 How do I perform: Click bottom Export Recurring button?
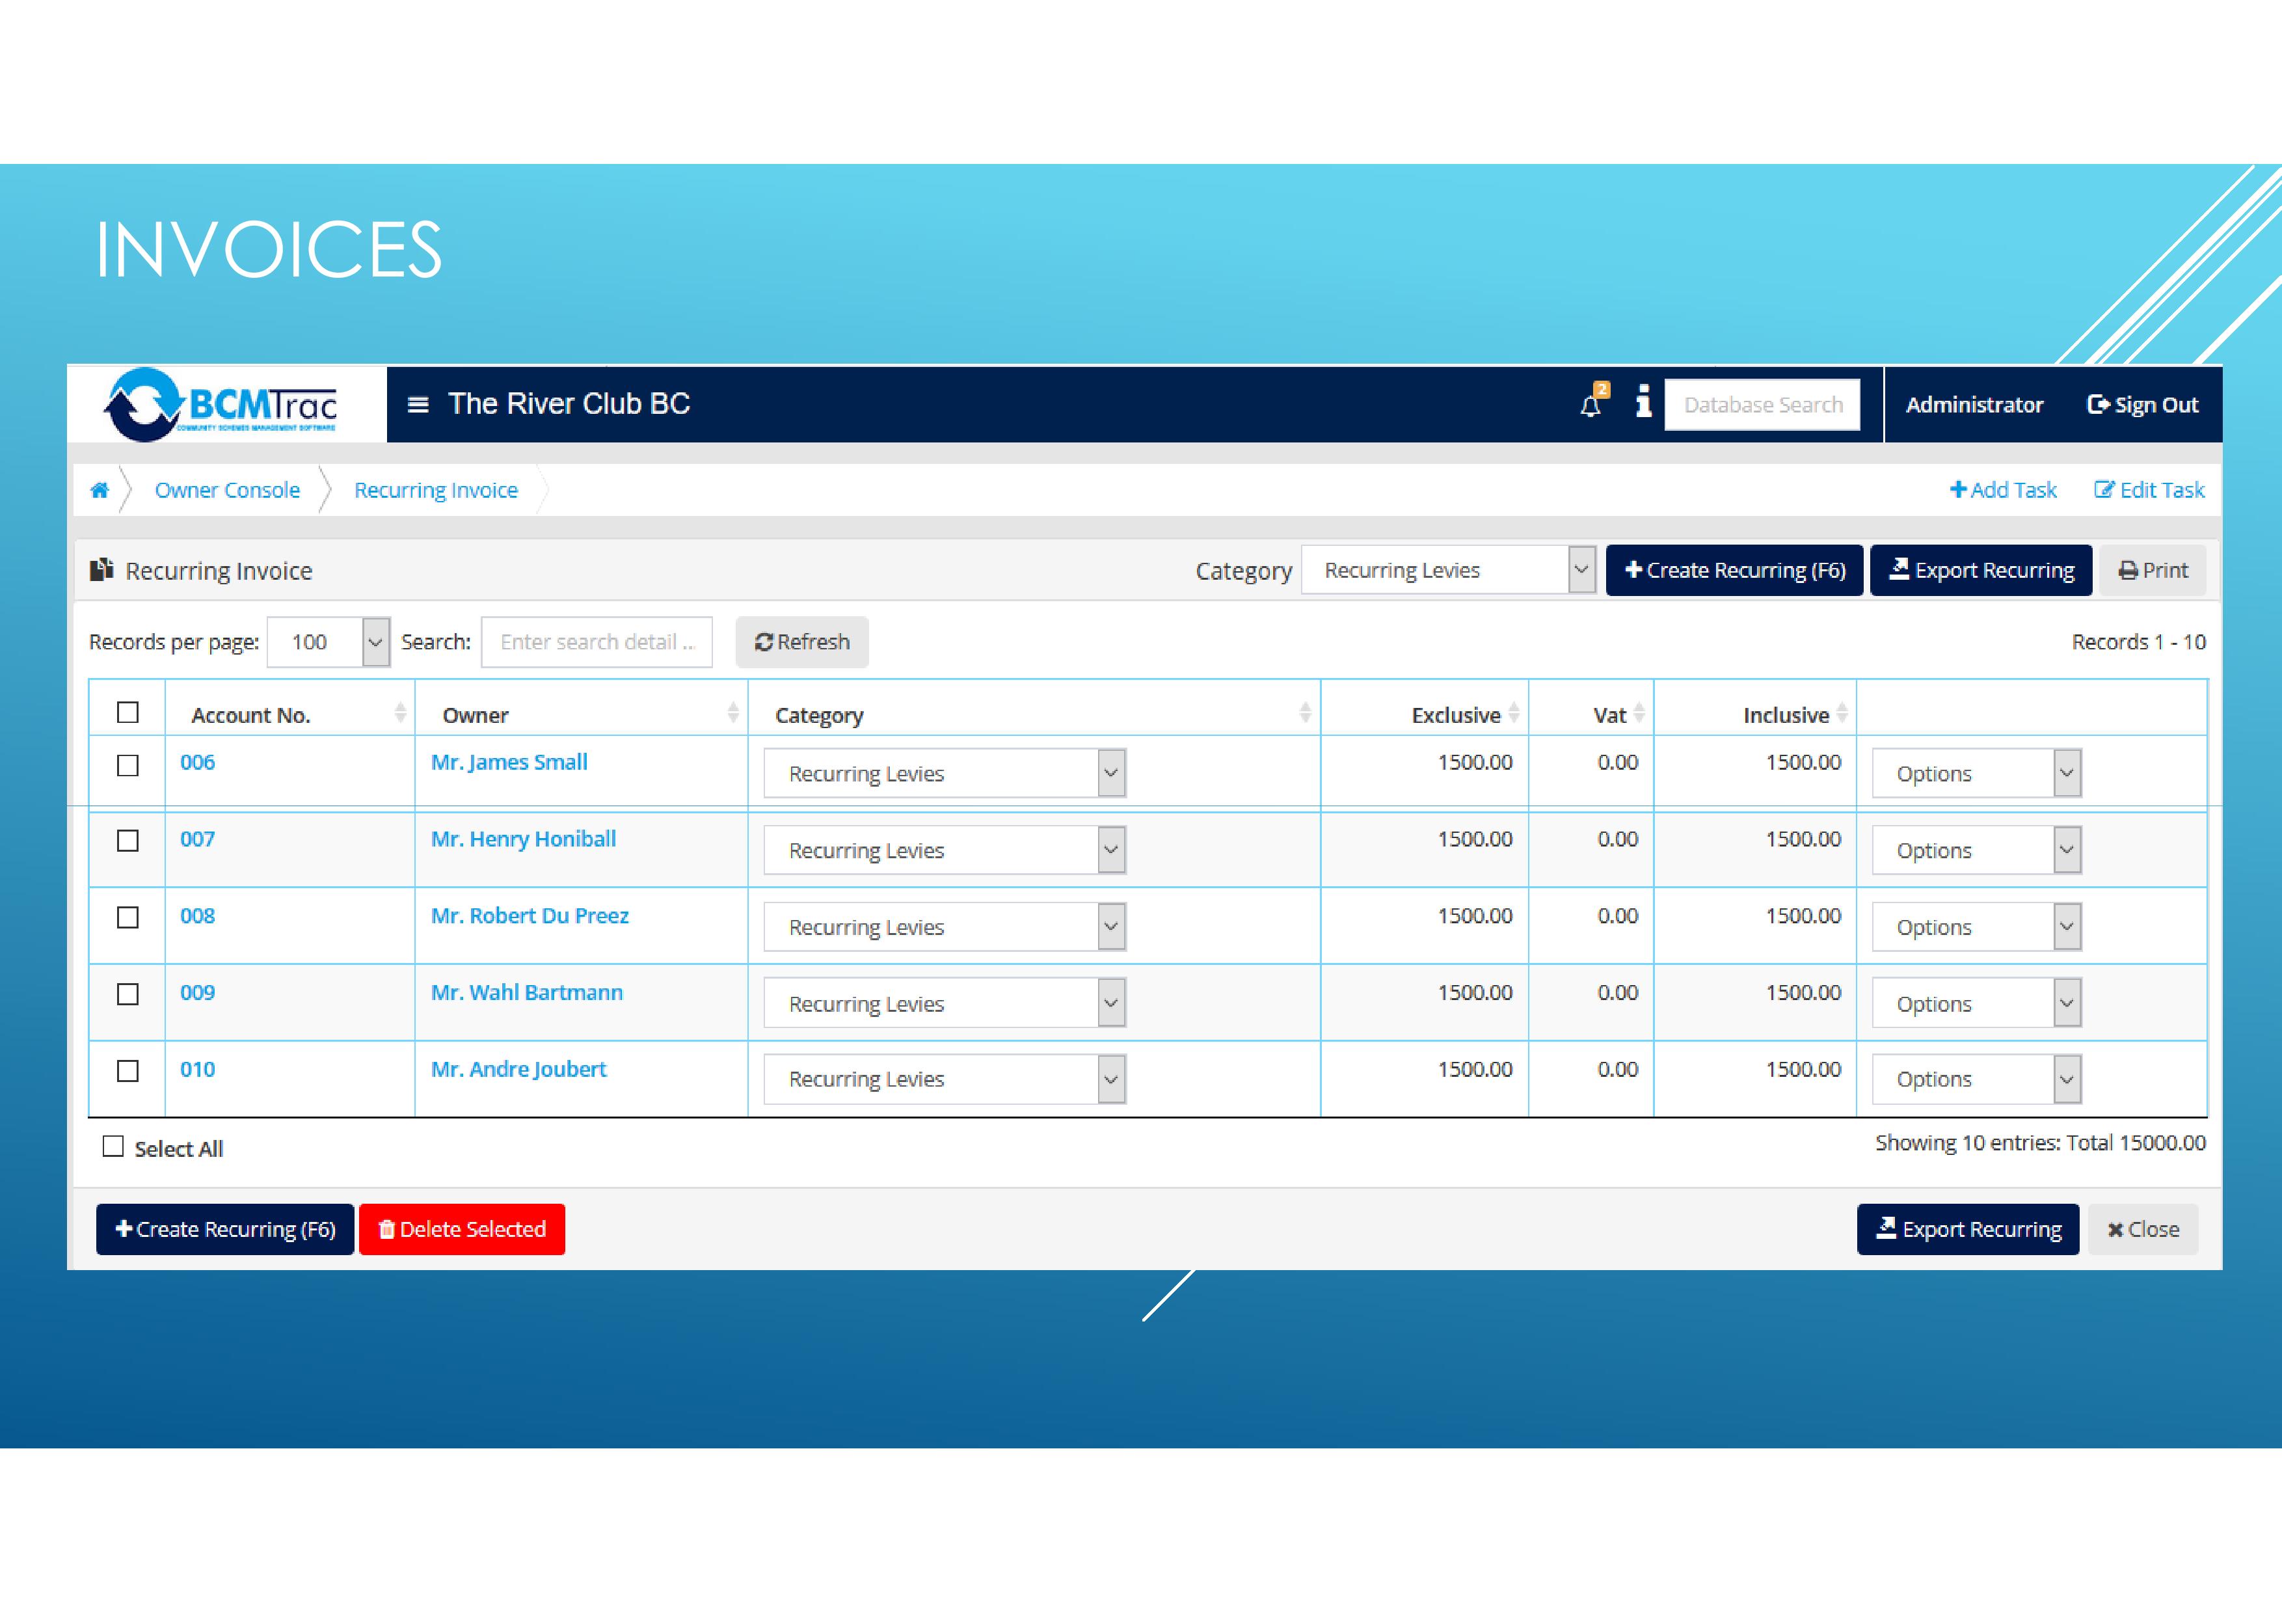pyautogui.click(x=1968, y=1229)
